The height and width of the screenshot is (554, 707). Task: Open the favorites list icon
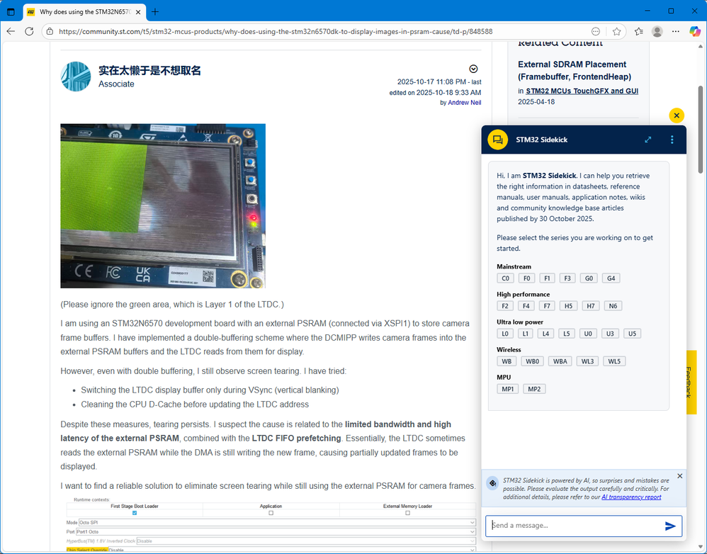point(638,32)
